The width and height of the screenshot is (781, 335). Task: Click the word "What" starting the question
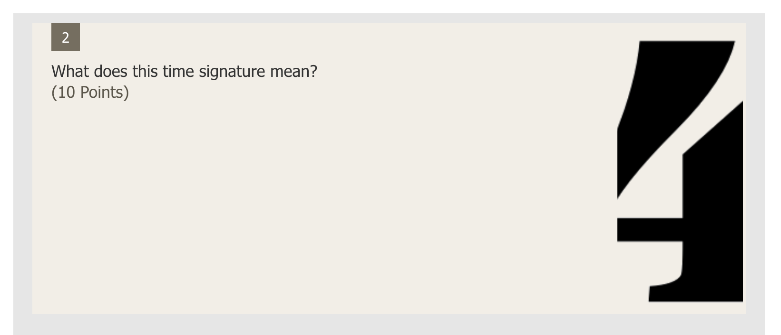click(x=70, y=71)
